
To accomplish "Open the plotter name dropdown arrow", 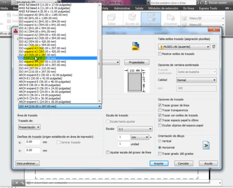I will [118, 62].
